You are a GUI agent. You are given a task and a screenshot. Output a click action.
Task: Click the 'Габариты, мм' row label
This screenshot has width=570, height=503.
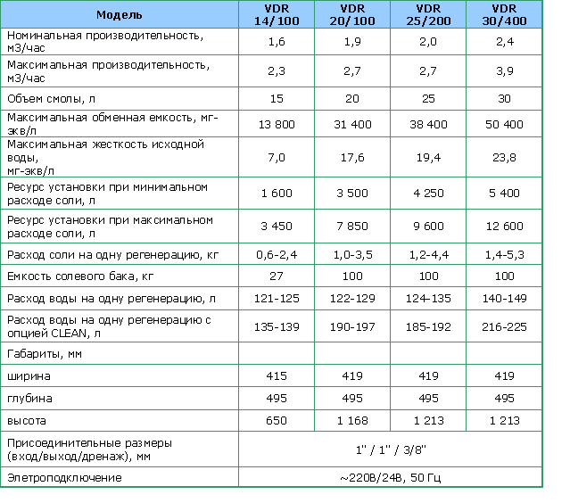(45, 354)
